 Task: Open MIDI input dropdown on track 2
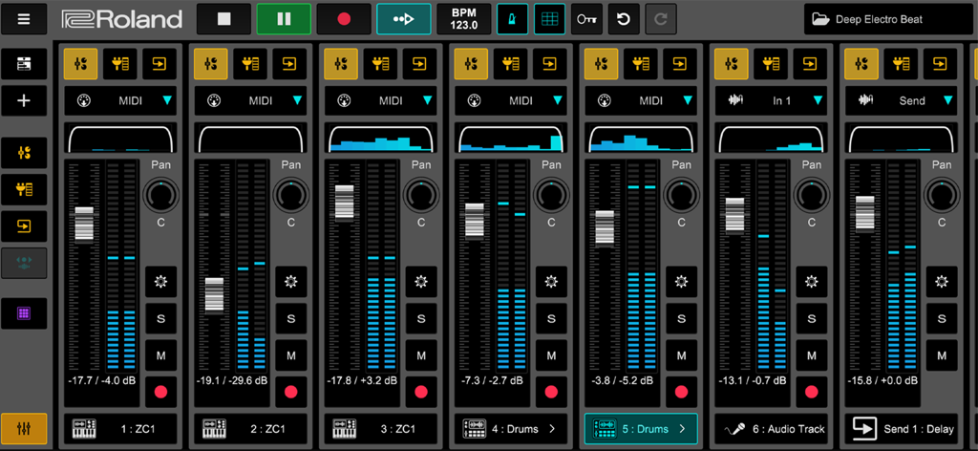pyautogui.click(x=250, y=100)
